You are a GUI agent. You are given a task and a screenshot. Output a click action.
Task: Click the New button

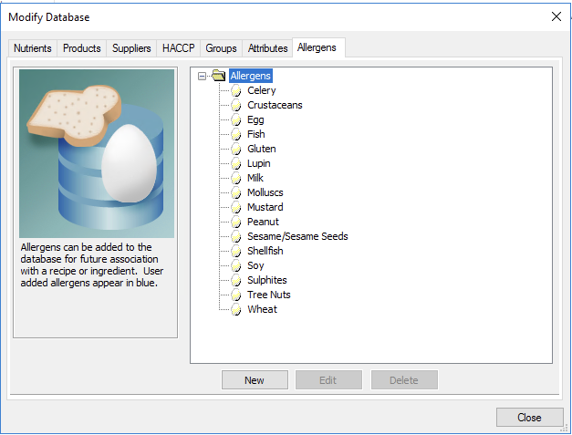pyautogui.click(x=255, y=380)
